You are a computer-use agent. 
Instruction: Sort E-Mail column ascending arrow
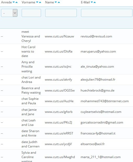[95, 2]
